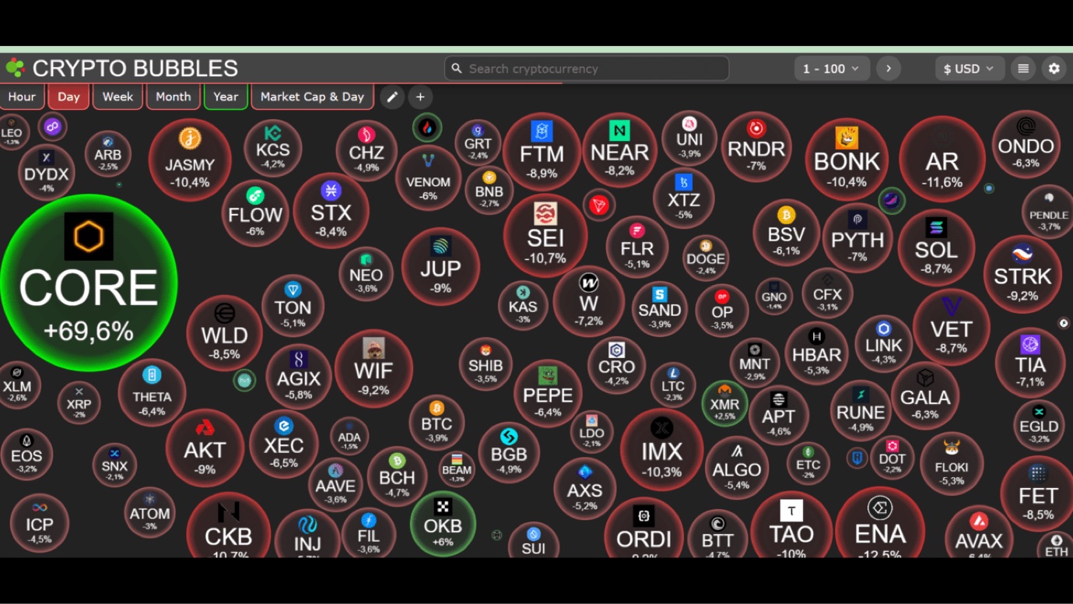Open the settings gear
1073x604 pixels.
tap(1054, 68)
